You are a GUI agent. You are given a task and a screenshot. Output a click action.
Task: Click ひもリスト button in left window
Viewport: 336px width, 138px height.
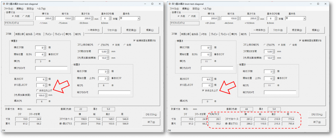pos(151,114)
